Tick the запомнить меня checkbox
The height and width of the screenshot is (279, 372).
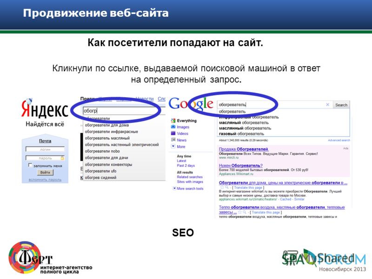[30, 165]
